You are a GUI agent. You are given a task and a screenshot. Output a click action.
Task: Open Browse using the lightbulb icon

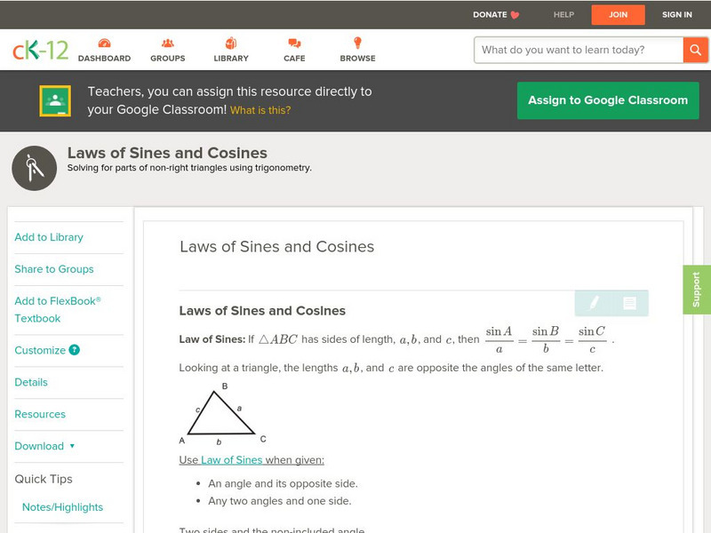pyautogui.click(x=356, y=42)
